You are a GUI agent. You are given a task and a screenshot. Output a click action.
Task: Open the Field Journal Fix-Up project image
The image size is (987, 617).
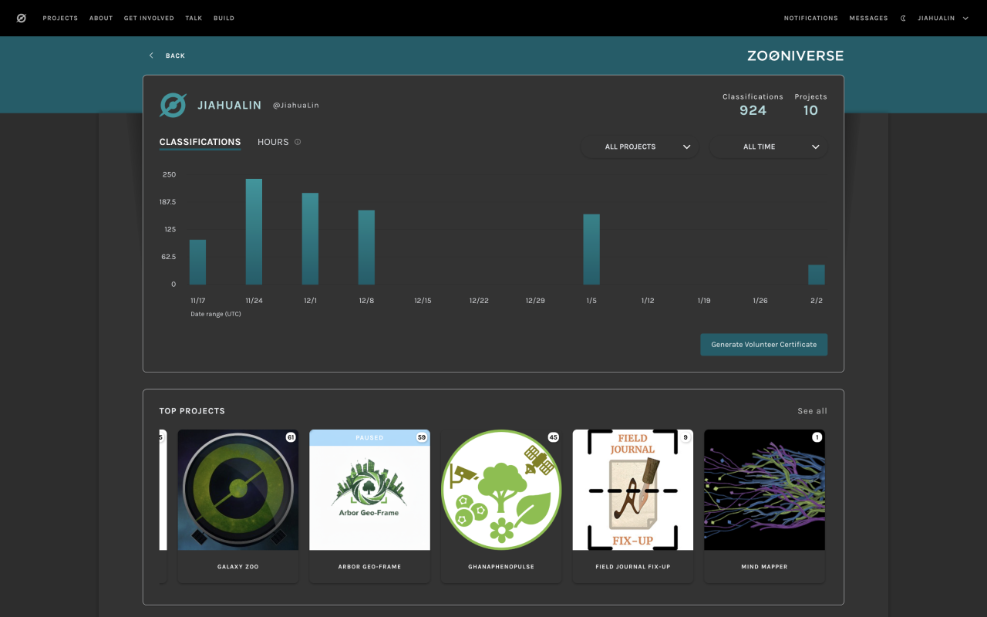click(633, 490)
